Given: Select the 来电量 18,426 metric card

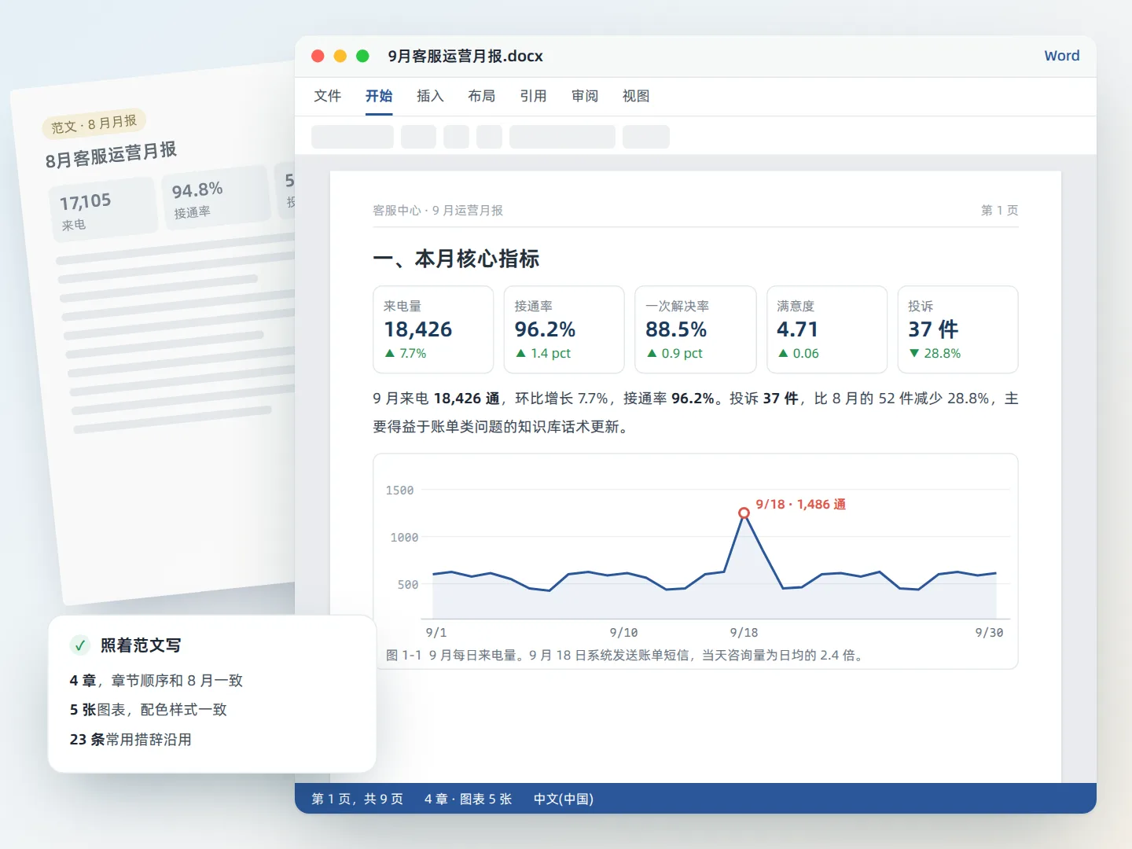Looking at the screenshot, I should 433,329.
